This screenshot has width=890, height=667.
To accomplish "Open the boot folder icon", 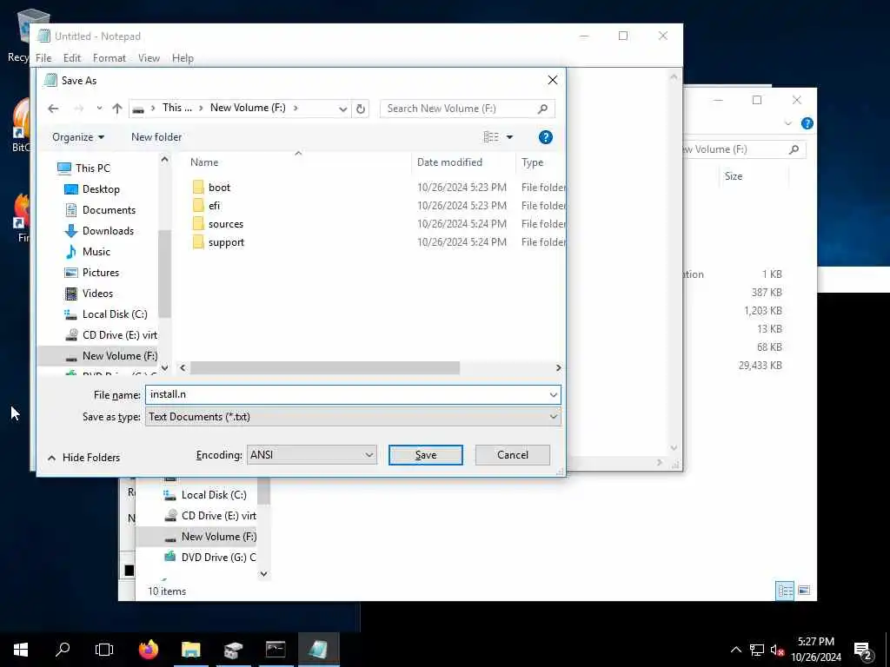I will 198,188.
